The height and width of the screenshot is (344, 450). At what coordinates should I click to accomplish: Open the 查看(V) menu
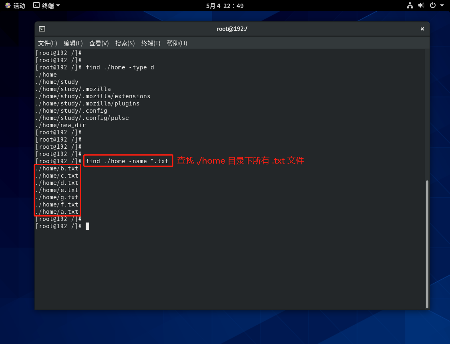99,43
